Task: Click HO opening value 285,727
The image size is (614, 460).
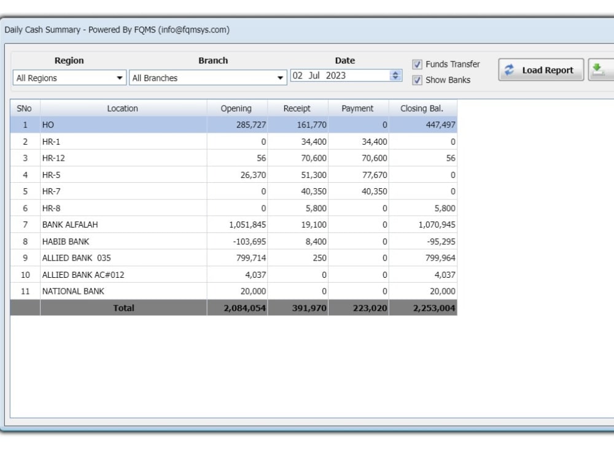Action: (x=251, y=125)
